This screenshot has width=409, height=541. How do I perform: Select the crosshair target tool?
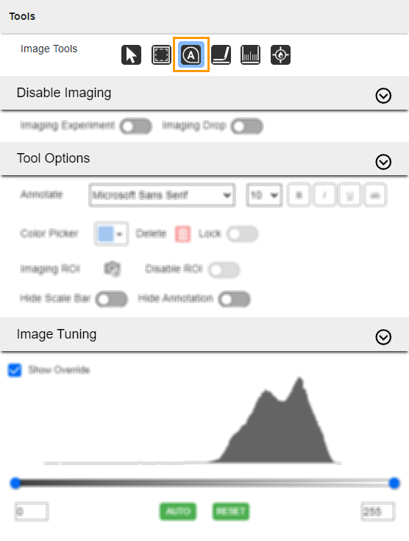coord(280,55)
